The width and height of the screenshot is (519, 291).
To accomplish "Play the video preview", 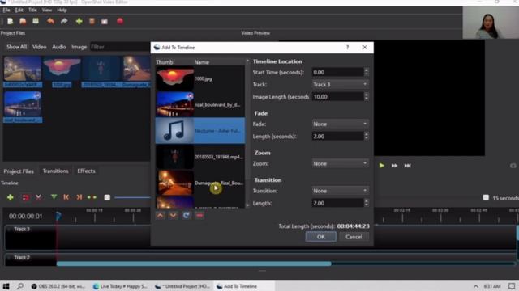I will point(382,165).
